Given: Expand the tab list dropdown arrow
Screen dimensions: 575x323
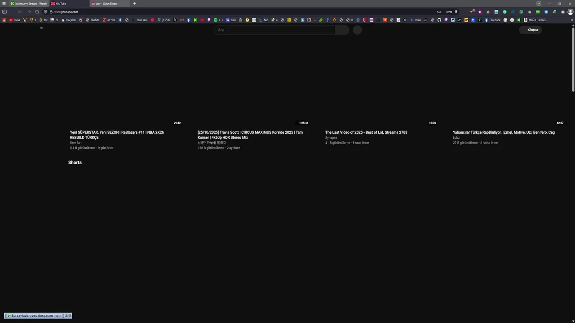Looking at the screenshot, I should tap(539, 4).
